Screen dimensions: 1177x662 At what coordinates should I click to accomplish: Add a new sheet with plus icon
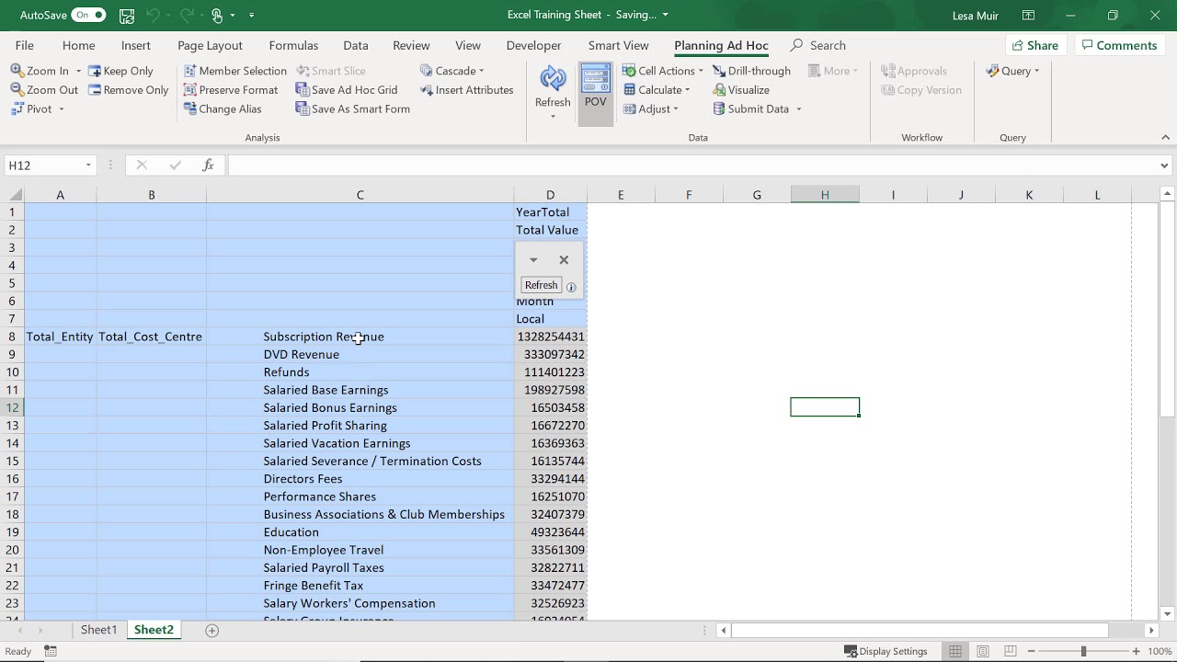pyautogui.click(x=211, y=630)
